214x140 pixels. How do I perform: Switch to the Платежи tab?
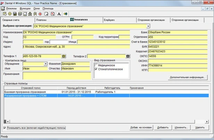pyautogui.click(x=41, y=20)
